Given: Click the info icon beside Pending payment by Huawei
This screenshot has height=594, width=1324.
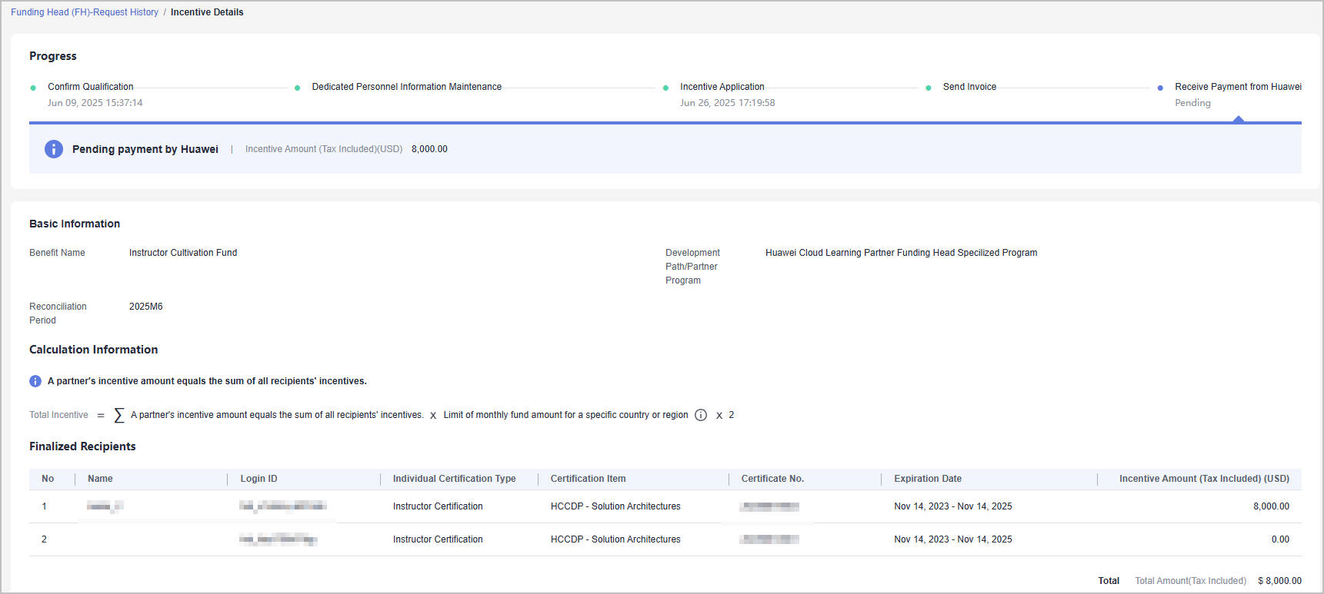Looking at the screenshot, I should 54,149.
